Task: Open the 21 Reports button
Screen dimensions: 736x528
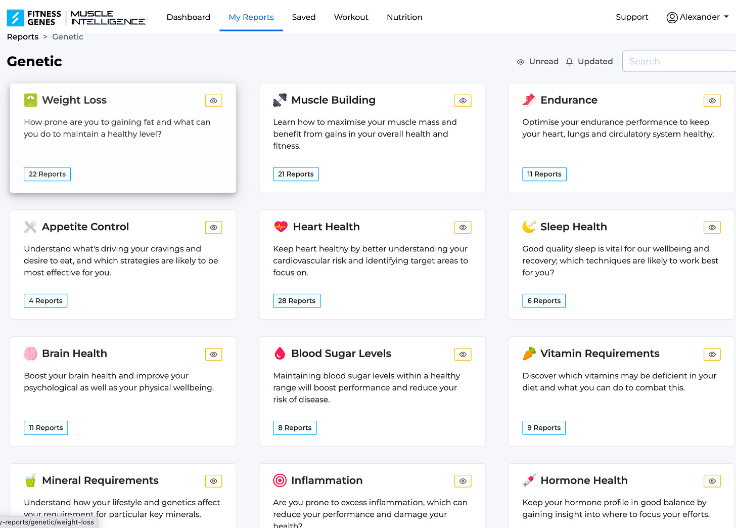Action: tap(296, 174)
